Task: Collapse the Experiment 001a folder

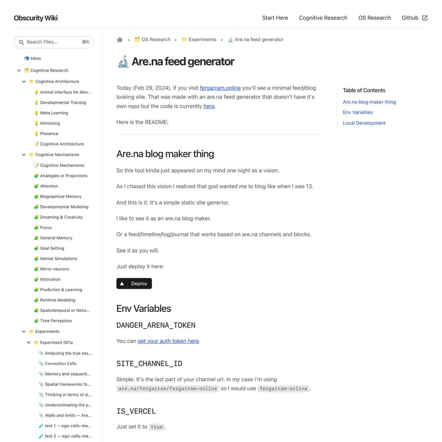Action: pos(29,342)
